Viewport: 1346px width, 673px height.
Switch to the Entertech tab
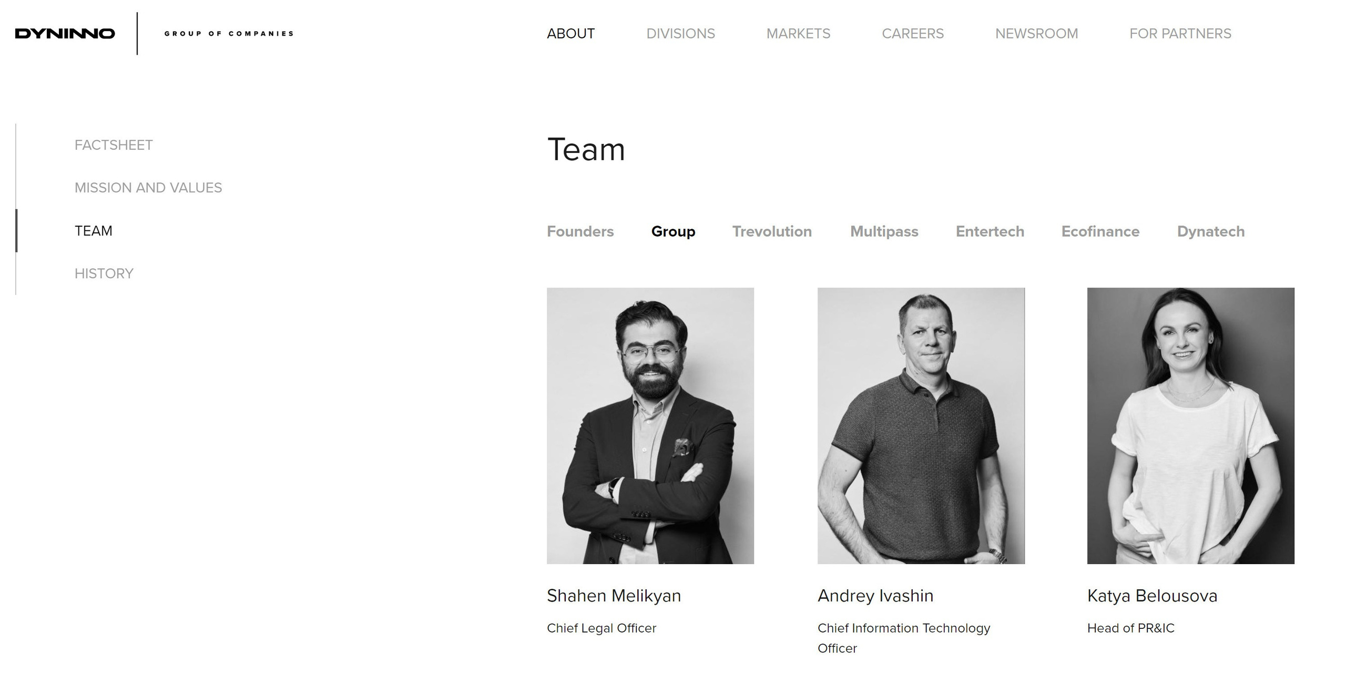pyautogui.click(x=990, y=231)
